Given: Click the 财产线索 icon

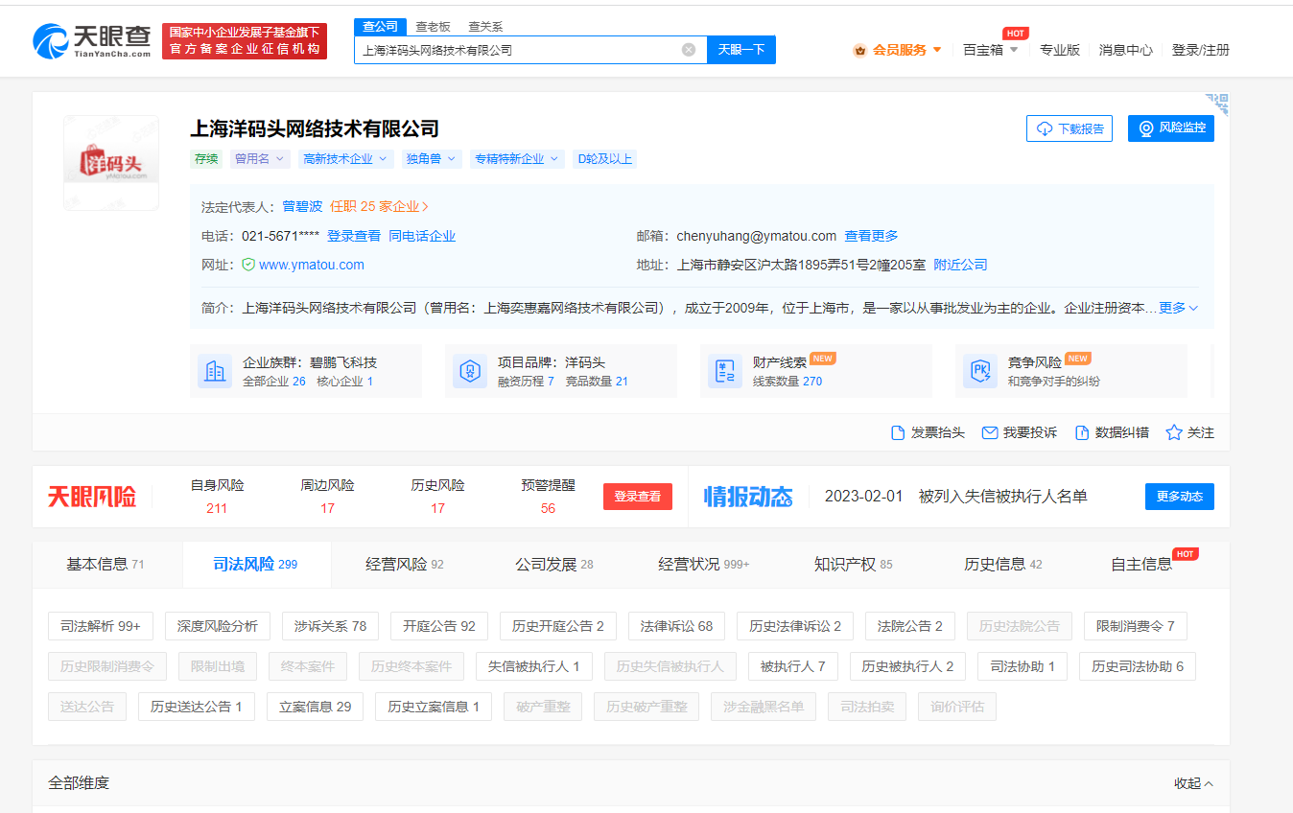Looking at the screenshot, I should [725, 371].
